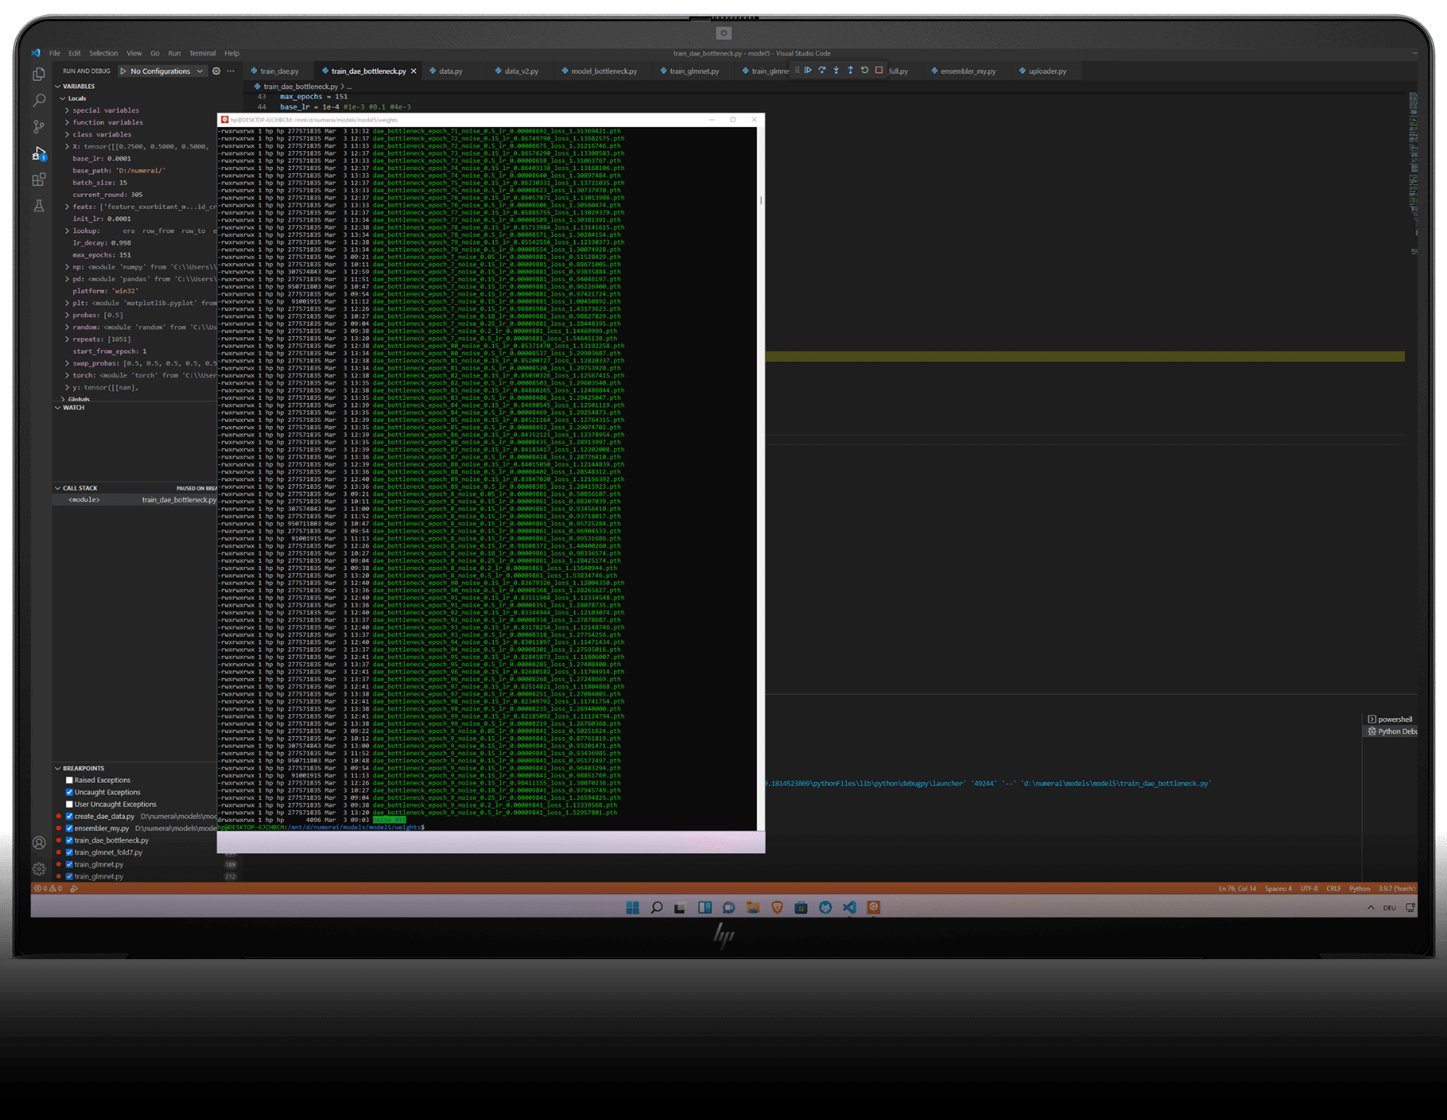1447x1120 pixels.
Task: Click the debug status bar icon
Action: tap(74, 889)
